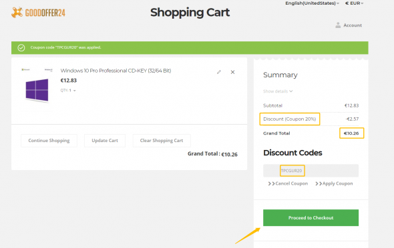The image size is (394, 248).
Task: Open Windows 10 Pro Professional CD-KEY product title
Action: (x=116, y=71)
